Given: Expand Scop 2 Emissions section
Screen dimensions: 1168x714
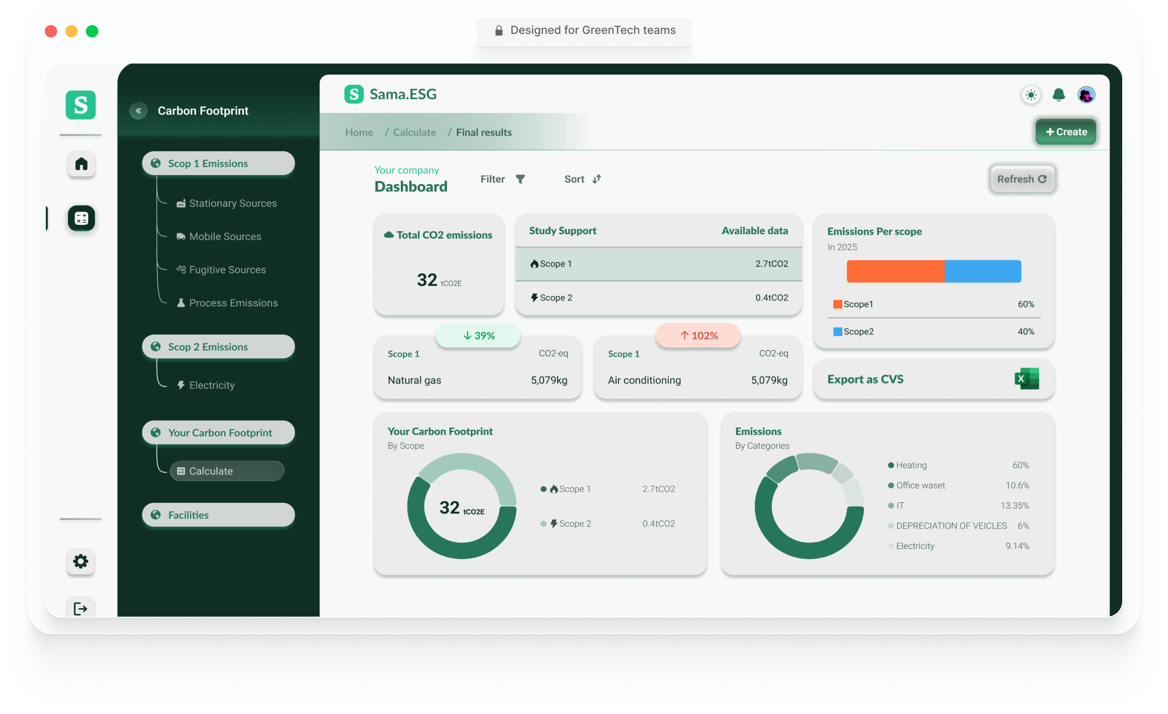Looking at the screenshot, I should coord(218,347).
